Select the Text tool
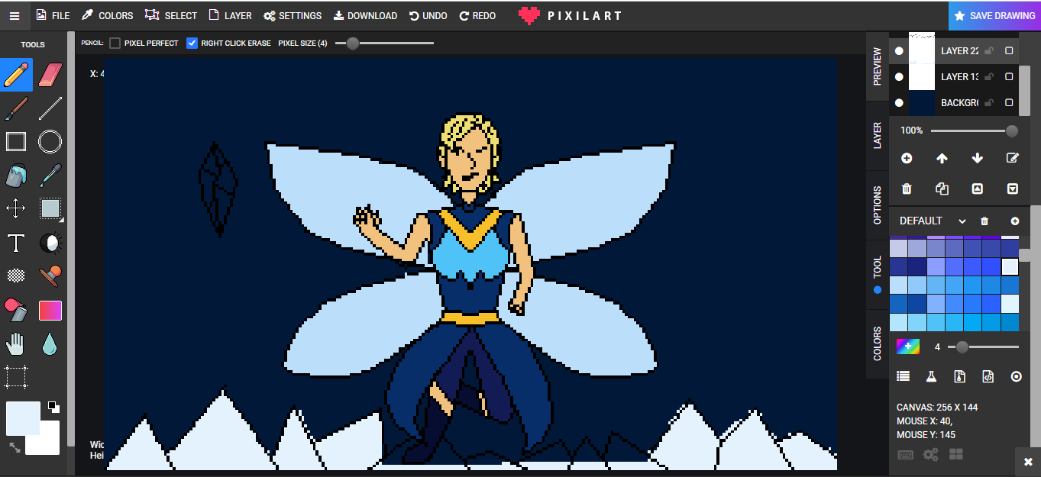Viewport: 1041px width, 477px height. click(17, 243)
